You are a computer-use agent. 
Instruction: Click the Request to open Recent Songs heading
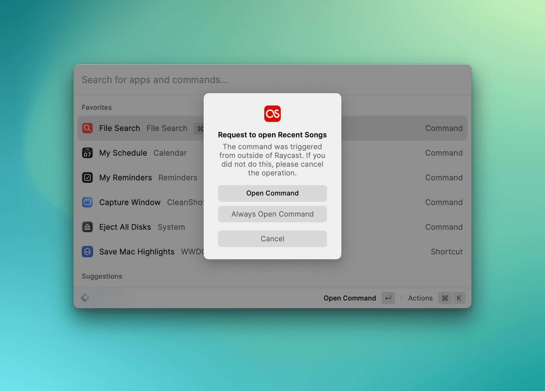click(272, 135)
